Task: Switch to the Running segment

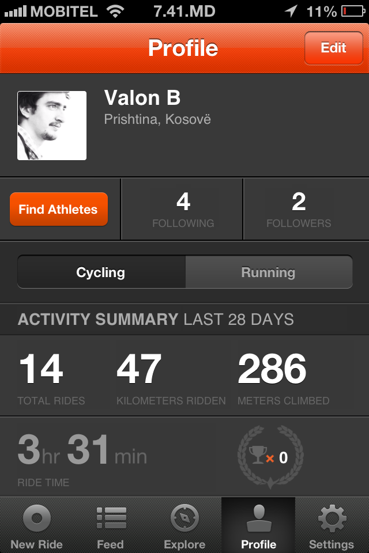Action: [x=268, y=272]
